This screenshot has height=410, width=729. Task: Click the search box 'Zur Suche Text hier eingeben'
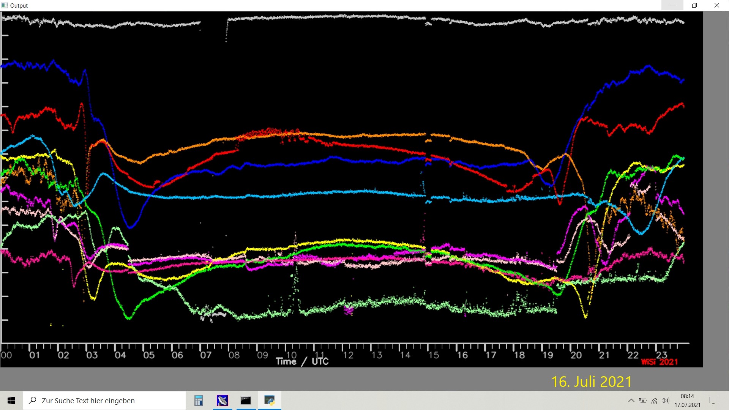click(x=104, y=401)
